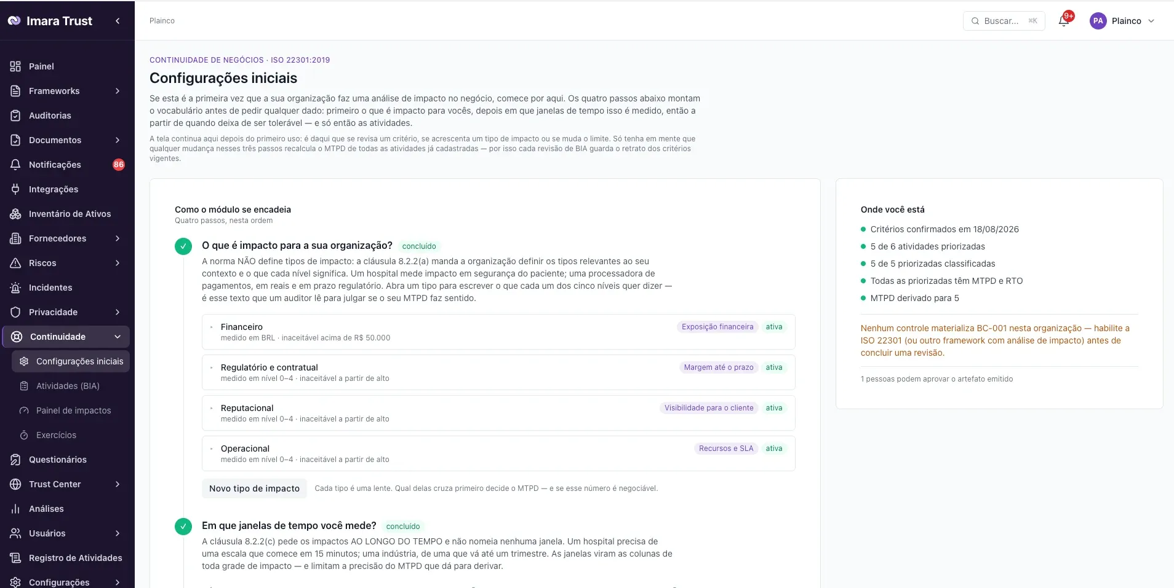Image resolution: width=1174 pixels, height=588 pixels.
Task: Click the 86 notifications badge
Action: 119,165
